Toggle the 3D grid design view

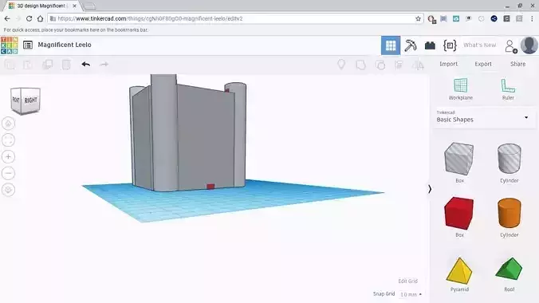391,45
